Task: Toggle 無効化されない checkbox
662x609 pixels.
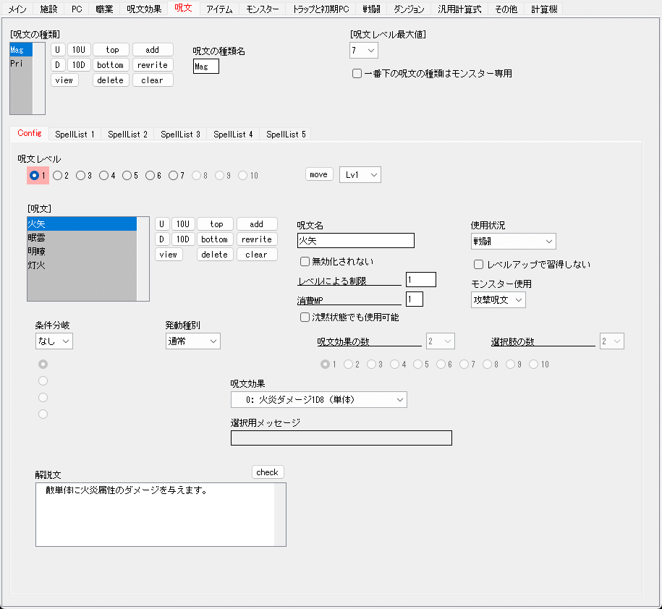Action: click(305, 262)
